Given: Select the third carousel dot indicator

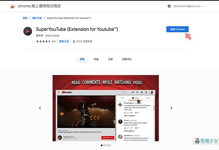Looking at the screenshot, I should click(x=107, y=145).
